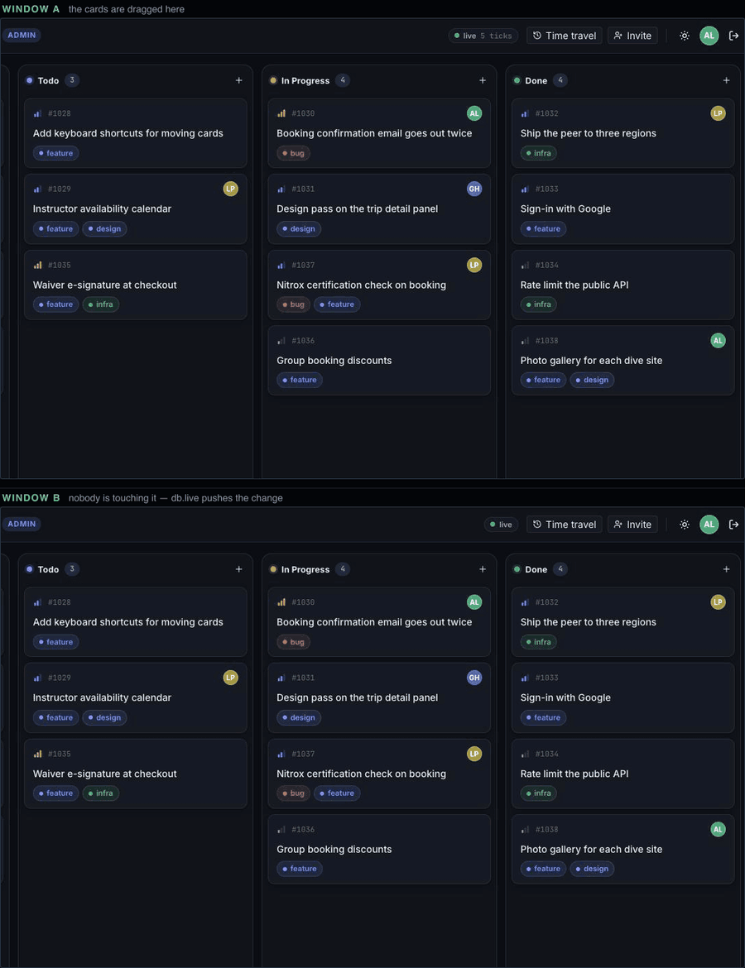Open 'Group booking discounts' card in Window A

(379, 361)
